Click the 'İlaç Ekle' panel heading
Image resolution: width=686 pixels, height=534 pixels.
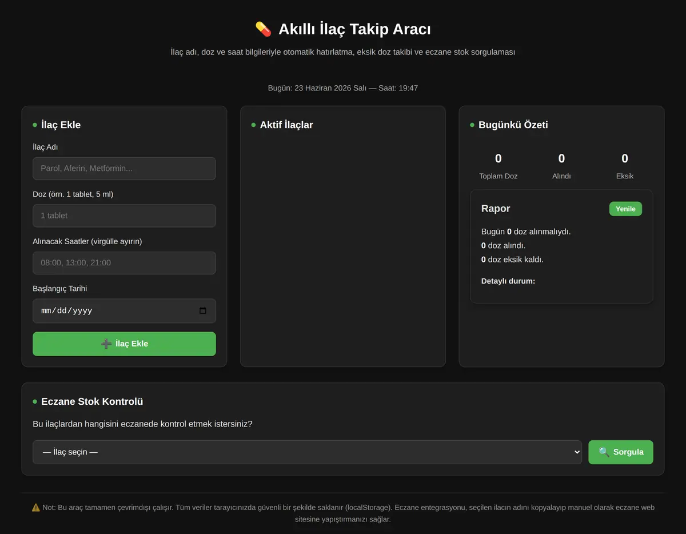(61, 125)
